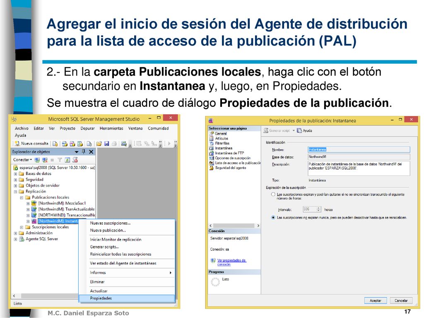
Task: Click the blue floppy disk save icon
Action: 106,144
